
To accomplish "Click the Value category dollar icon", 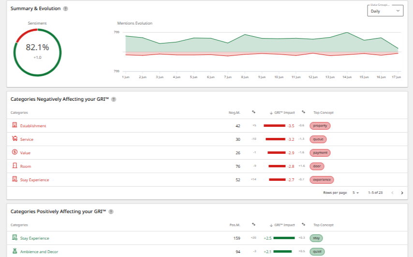I will tap(15, 152).
